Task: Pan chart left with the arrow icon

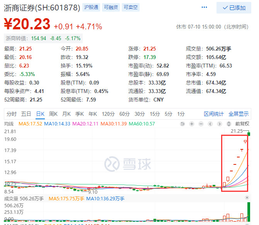Action: pyautogui.click(x=210, y=124)
